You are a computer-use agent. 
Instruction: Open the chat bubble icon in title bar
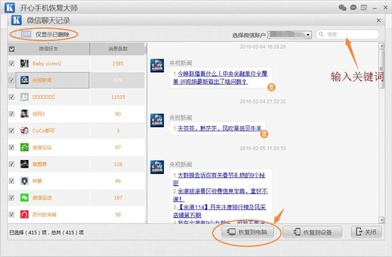[353, 8]
